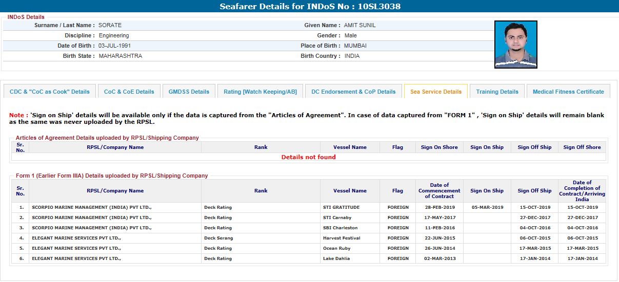Open the GMDSS Details tab
The width and height of the screenshot is (619, 282).
(189, 92)
